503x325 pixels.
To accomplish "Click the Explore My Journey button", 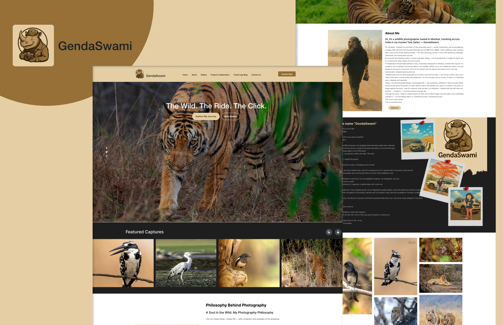I will [206, 117].
